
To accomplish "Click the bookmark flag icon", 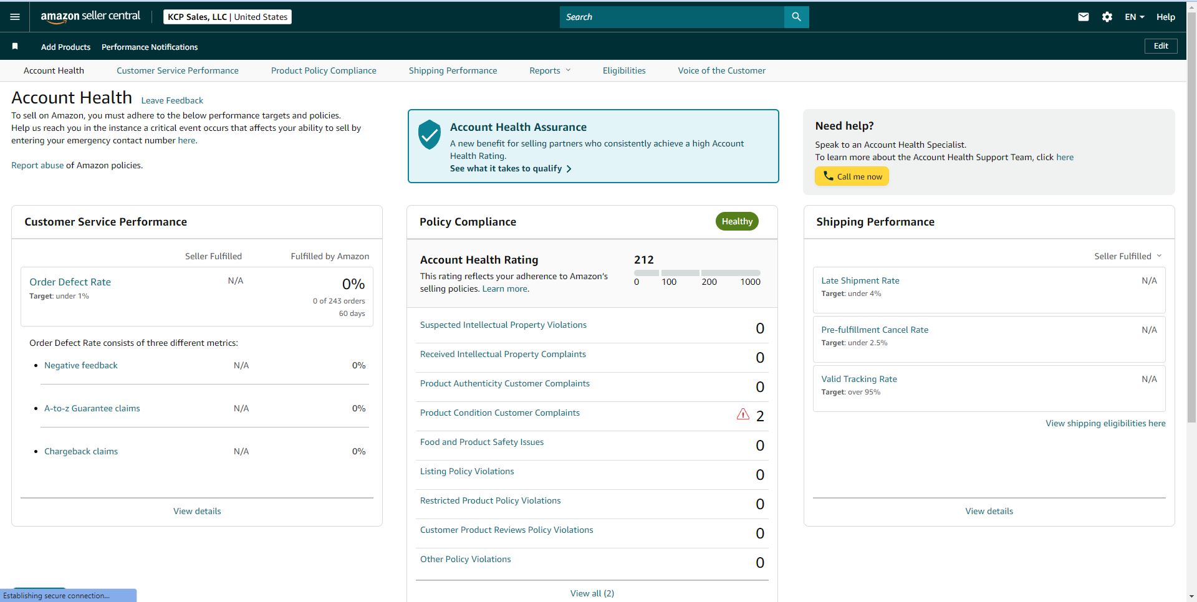I will (x=15, y=46).
